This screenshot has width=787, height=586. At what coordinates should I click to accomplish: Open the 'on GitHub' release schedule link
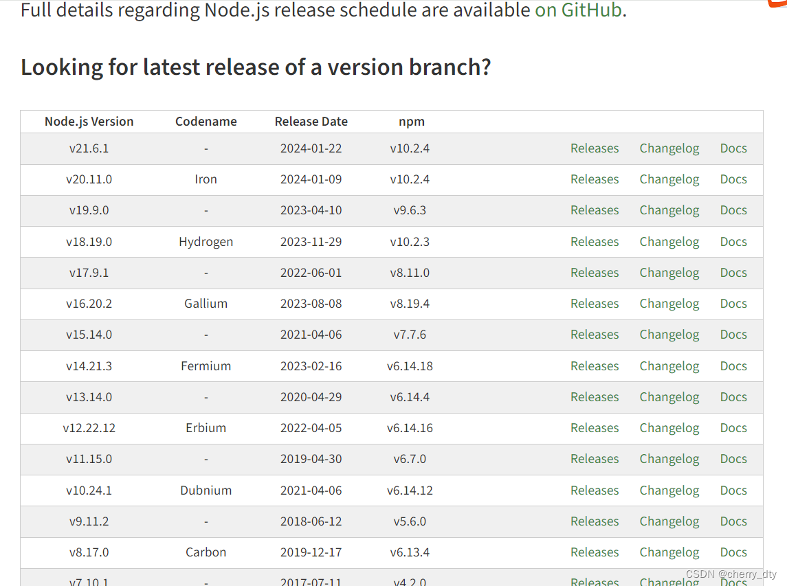click(x=578, y=10)
